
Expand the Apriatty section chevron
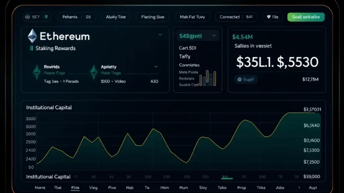pyautogui.click(x=156, y=66)
